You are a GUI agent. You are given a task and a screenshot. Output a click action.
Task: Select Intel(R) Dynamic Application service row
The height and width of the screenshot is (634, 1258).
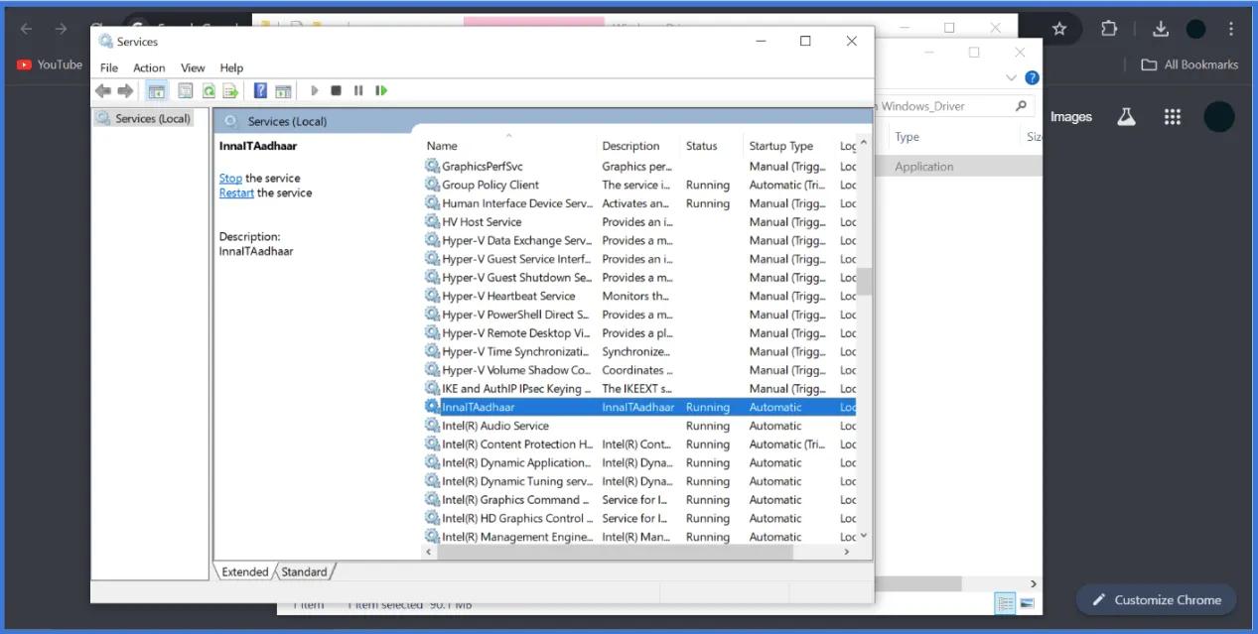(639, 463)
